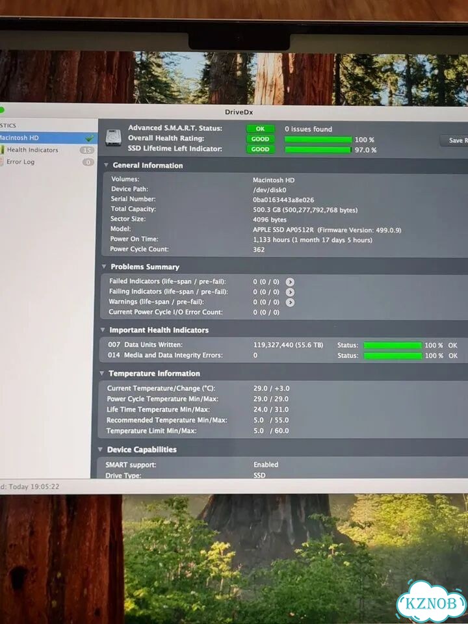Click Sector Size value 4096 bytes
The height and width of the screenshot is (624, 468).
(270, 220)
